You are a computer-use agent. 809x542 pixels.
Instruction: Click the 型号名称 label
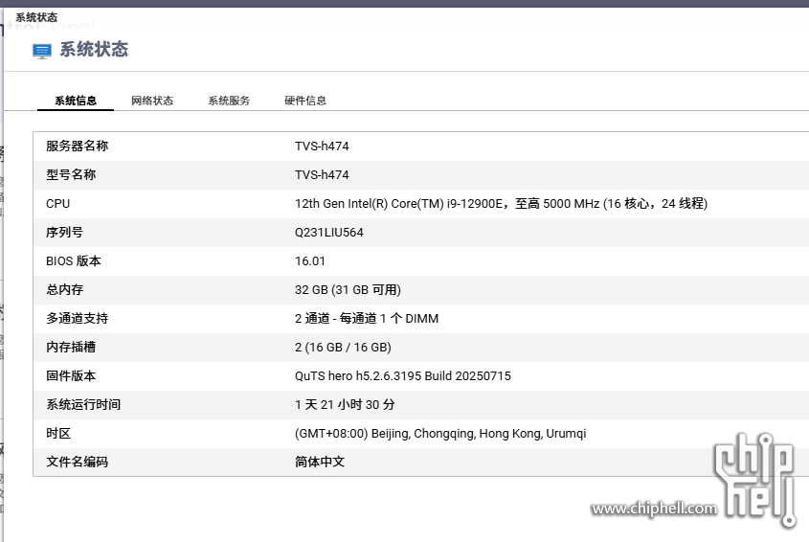coord(71,175)
